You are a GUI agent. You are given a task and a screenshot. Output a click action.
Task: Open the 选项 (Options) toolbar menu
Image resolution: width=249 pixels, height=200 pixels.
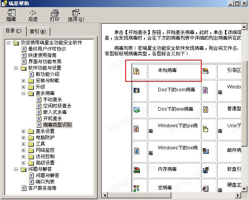(x=76, y=15)
